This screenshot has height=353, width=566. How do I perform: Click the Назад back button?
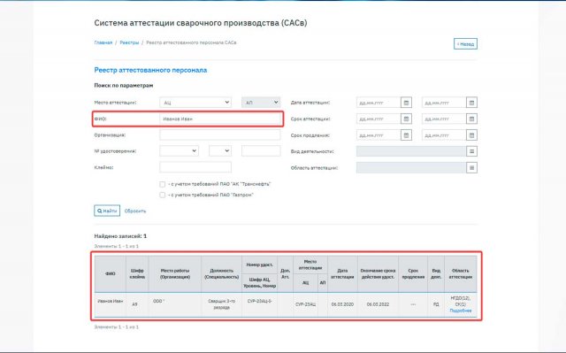point(465,44)
